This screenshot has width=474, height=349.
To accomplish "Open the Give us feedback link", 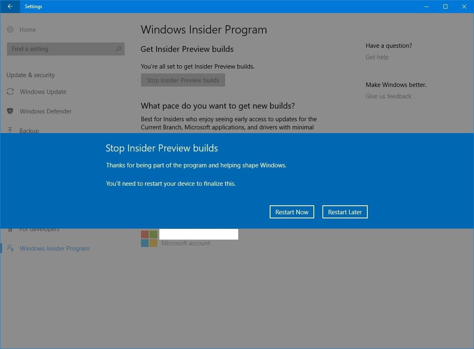I will point(388,96).
